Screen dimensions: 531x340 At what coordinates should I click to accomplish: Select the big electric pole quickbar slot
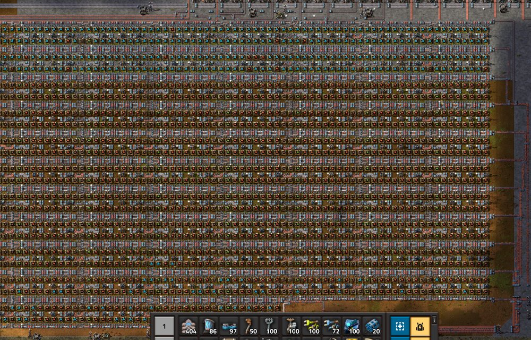270,326
